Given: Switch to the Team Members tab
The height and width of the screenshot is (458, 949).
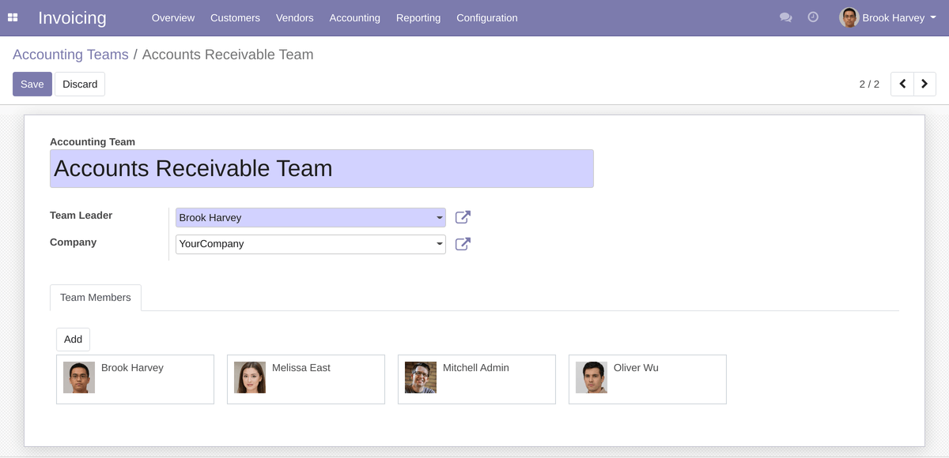Looking at the screenshot, I should (x=95, y=297).
